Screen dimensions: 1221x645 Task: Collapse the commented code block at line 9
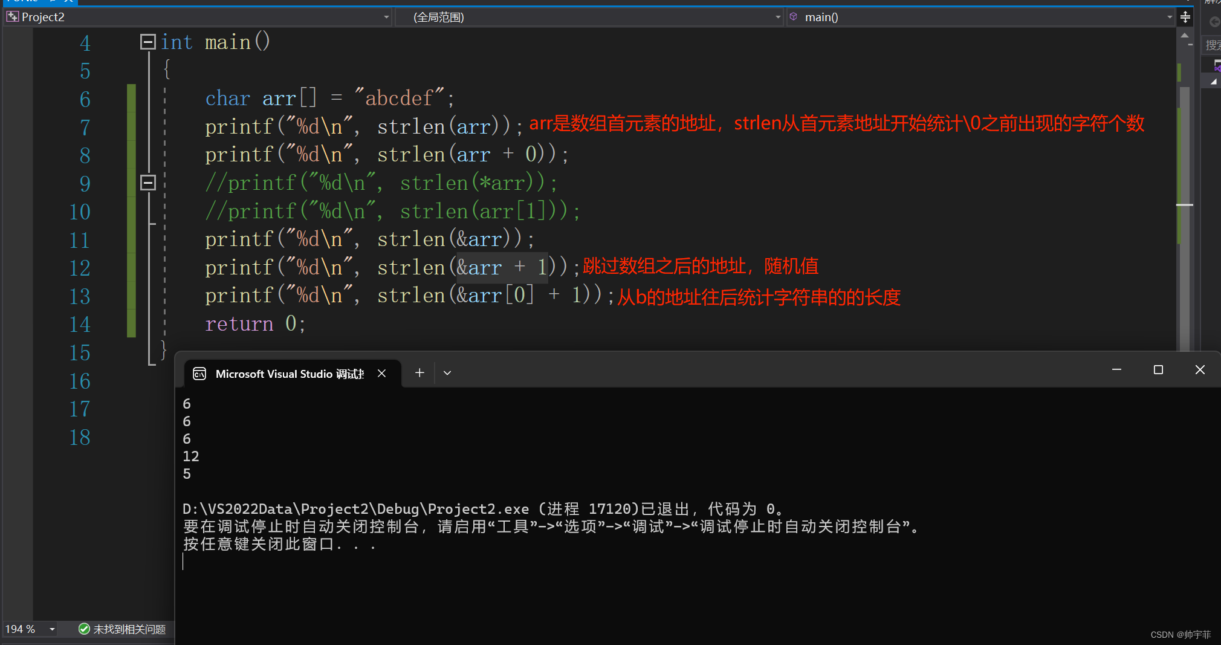pos(148,183)
